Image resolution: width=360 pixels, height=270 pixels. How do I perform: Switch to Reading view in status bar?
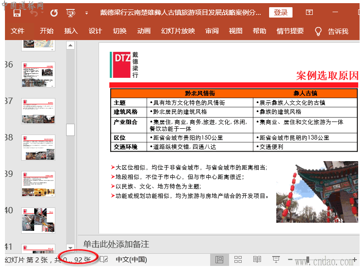click(x=257, y=260)
